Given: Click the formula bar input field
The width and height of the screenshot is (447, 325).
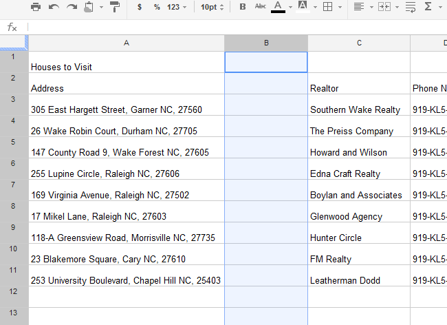Looking at the screenshot, I should 237,28.
